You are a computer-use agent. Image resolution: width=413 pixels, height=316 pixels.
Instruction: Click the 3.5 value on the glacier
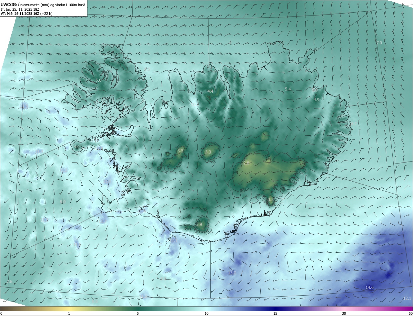click(x=181, y=151)
